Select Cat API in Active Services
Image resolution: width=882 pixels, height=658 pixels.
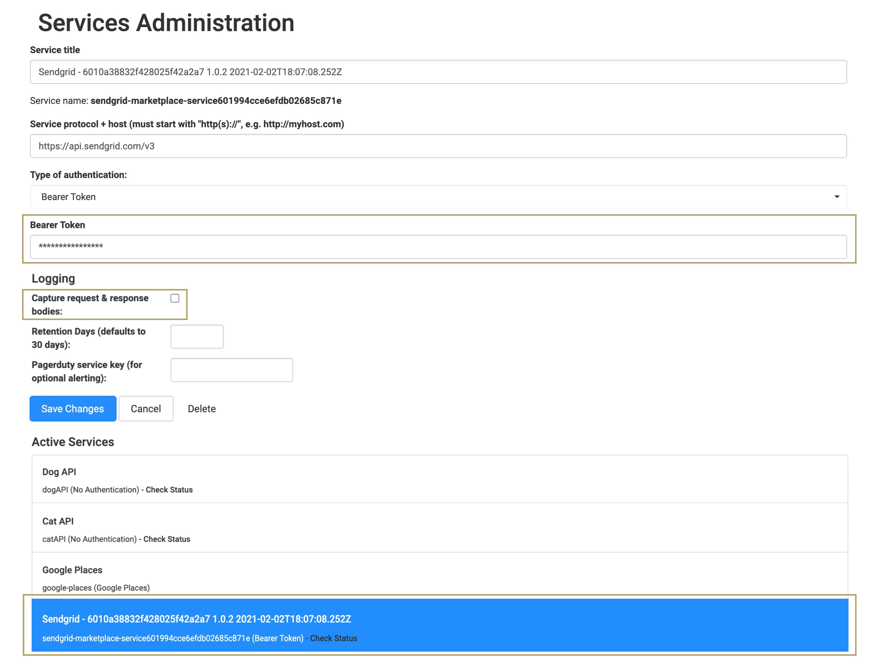point(440,528)
